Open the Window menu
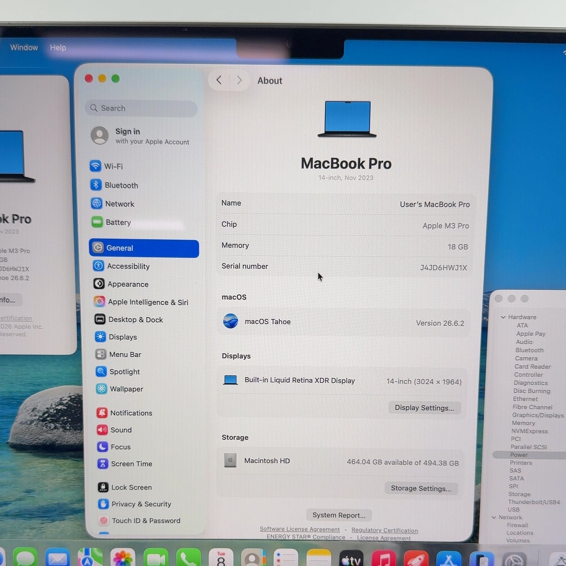566x566 pixels. pos(24,47)
